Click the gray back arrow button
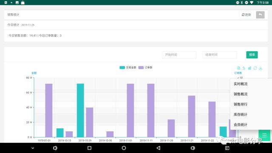The width and height of the screenshot is (272, 153). pos(260,15)
